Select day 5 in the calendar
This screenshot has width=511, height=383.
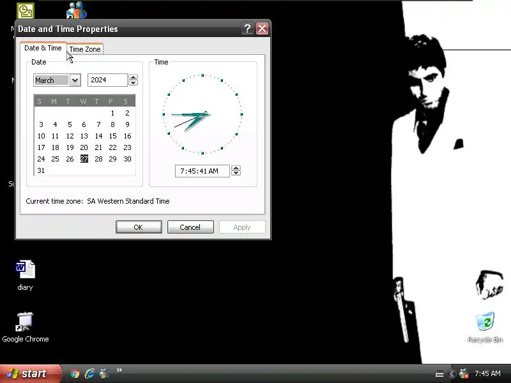point(70,124)
